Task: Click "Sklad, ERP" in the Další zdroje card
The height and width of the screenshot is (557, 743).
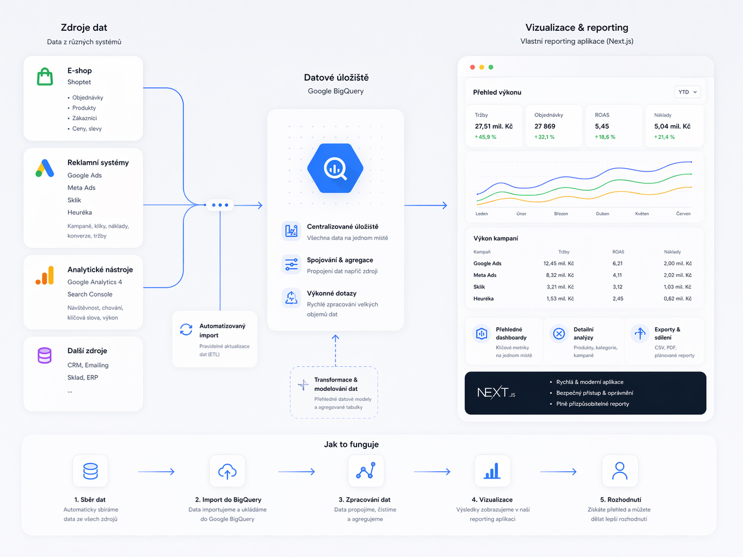Action: pos(83,377)
